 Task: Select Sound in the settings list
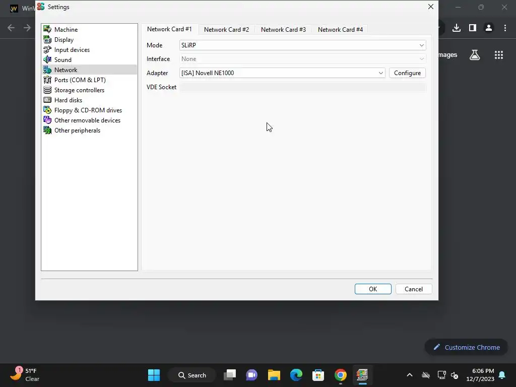click(x=89, y=59)
